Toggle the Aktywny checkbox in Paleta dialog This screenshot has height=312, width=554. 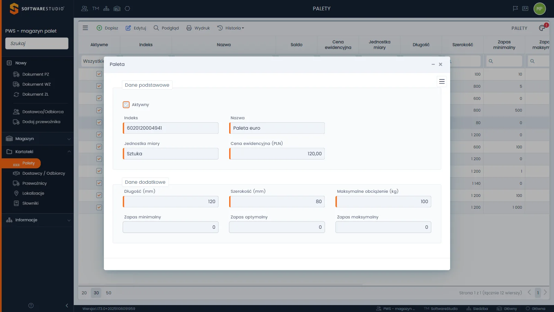point(126,105)
